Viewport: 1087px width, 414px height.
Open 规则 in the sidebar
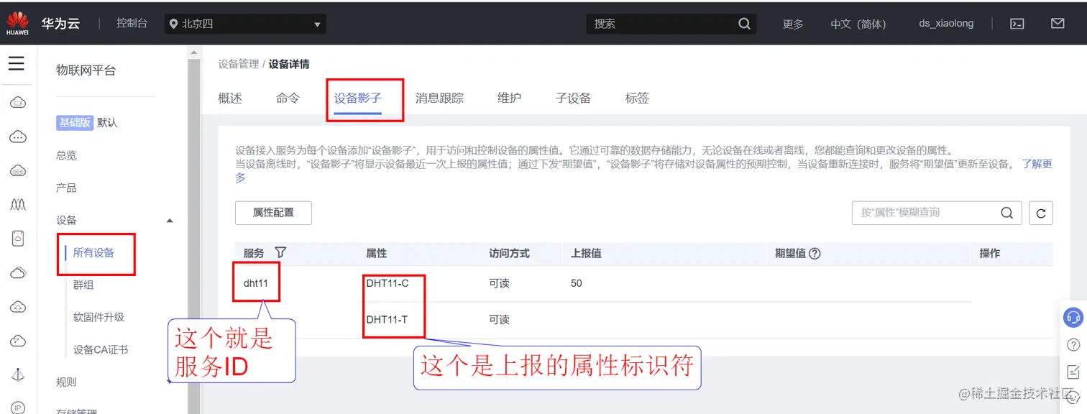pos(66,382)
